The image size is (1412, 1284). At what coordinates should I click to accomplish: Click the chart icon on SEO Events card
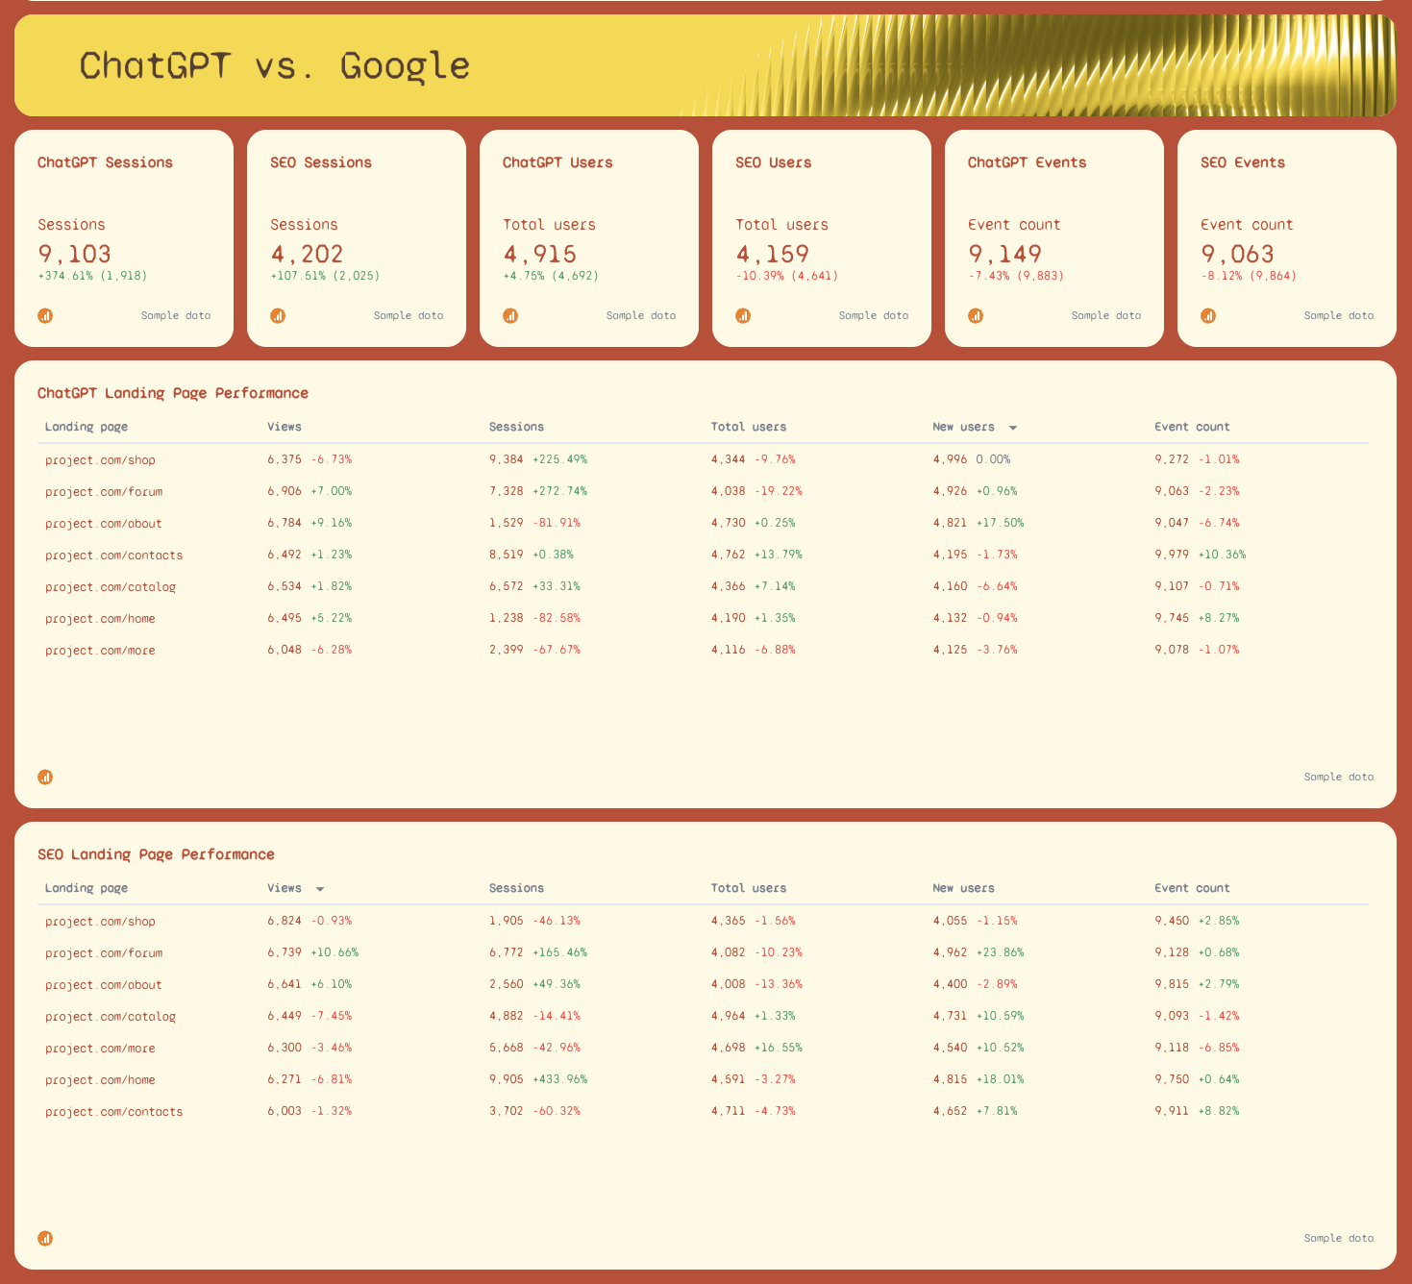point(1208,315)
